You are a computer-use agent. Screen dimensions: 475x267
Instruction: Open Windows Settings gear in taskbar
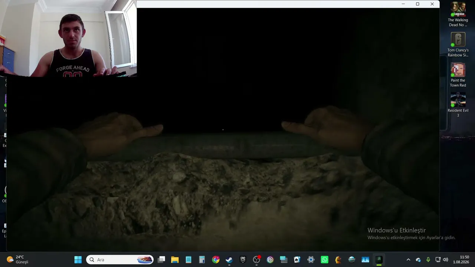click(311, 260)
